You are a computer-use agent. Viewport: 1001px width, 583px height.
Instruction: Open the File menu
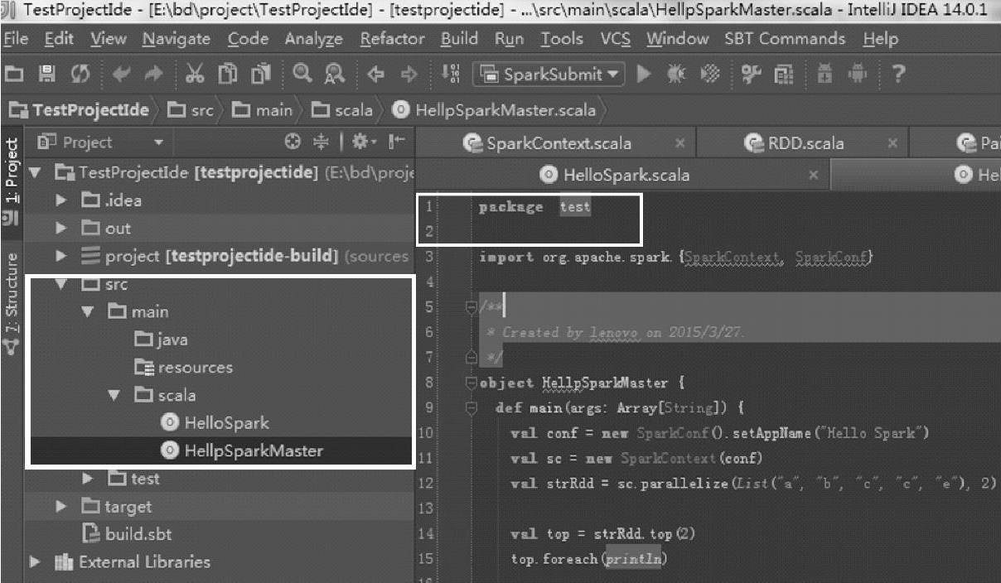pyautogui.click(x=16, y=39)
